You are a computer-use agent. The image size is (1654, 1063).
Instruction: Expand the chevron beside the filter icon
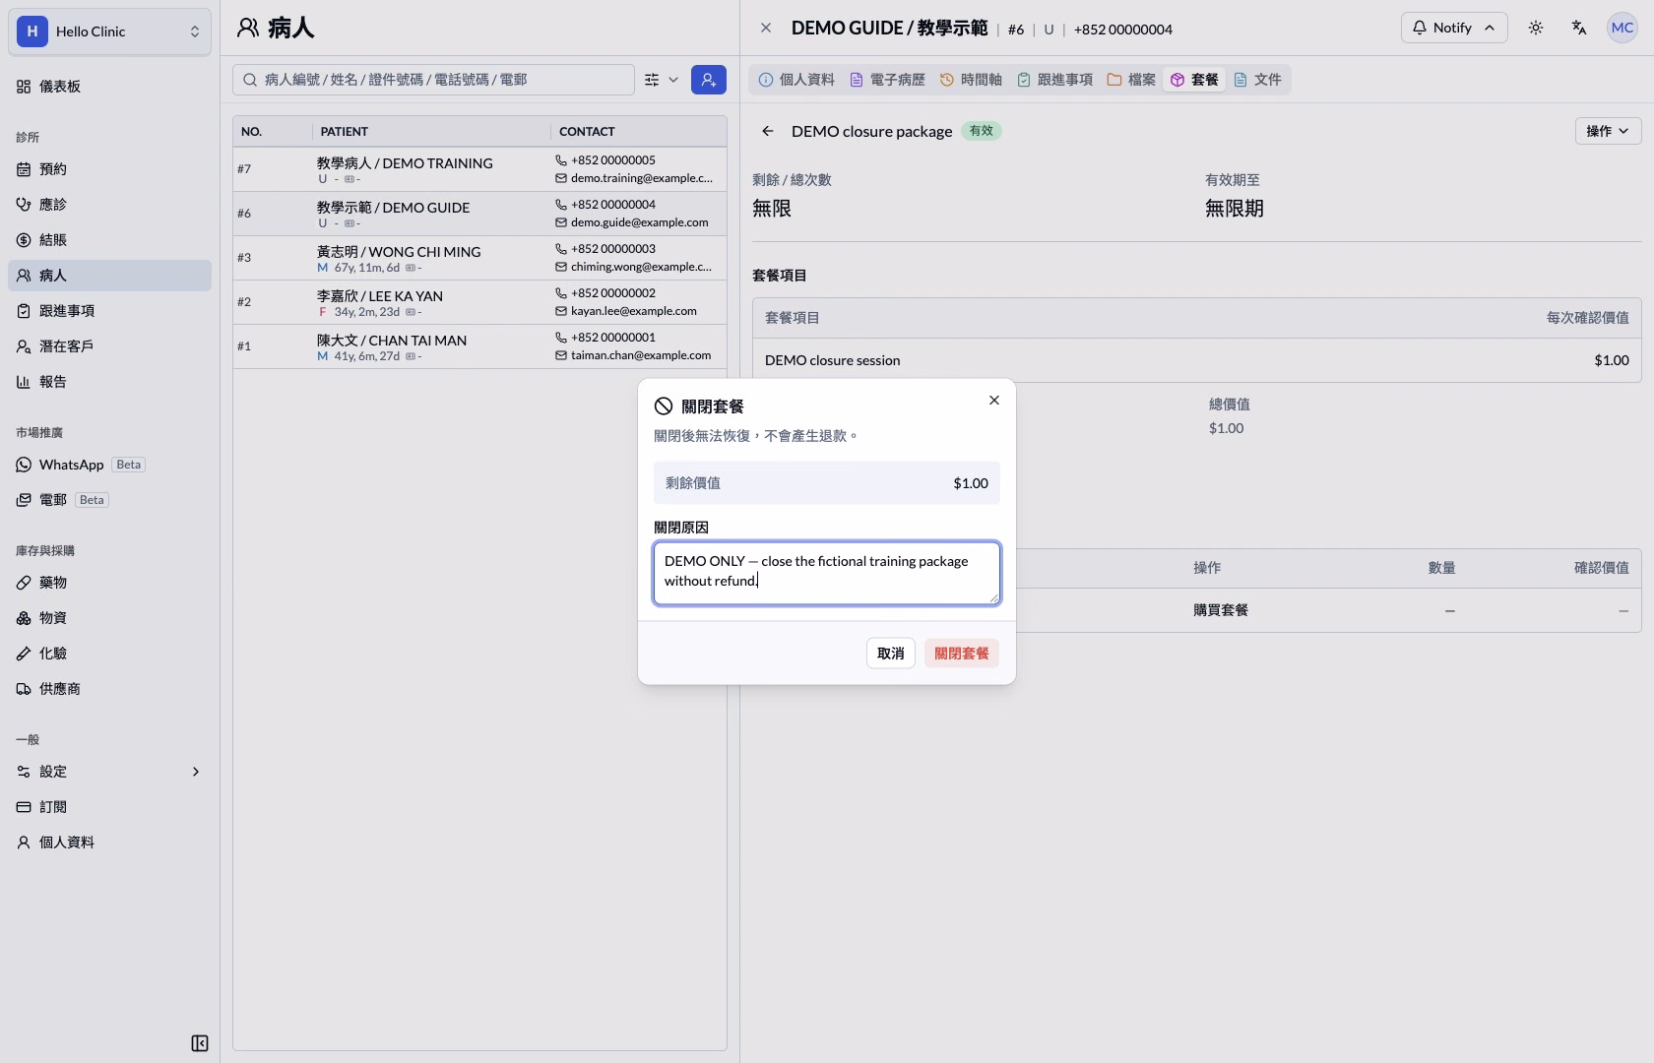673,80
